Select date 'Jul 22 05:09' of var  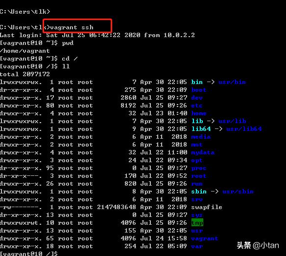pos(164,246)
